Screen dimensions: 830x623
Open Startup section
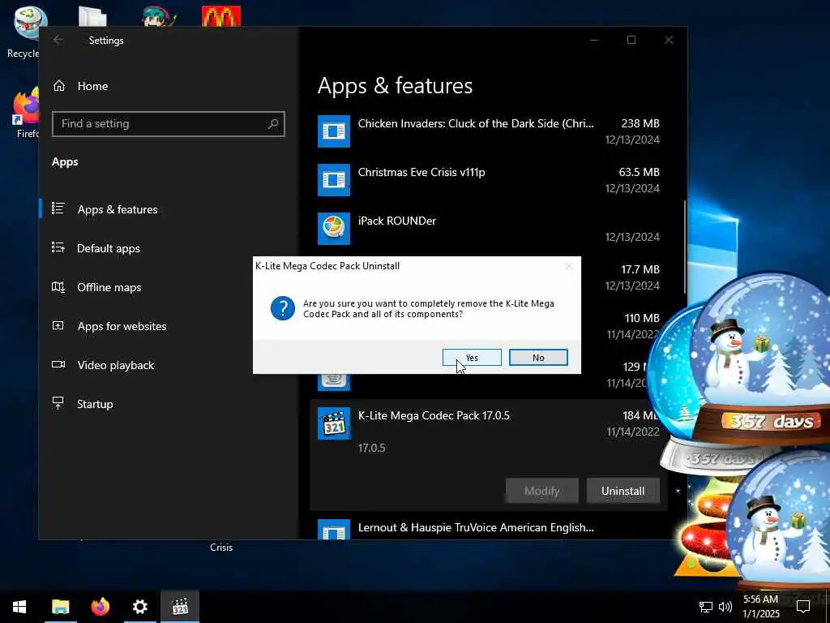click(x=95, y=404)
